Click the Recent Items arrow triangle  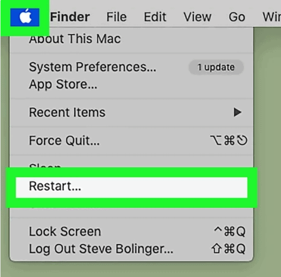237,112
